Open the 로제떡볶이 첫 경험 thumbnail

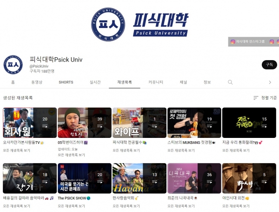pyautogui.click(x=194, y=123)
